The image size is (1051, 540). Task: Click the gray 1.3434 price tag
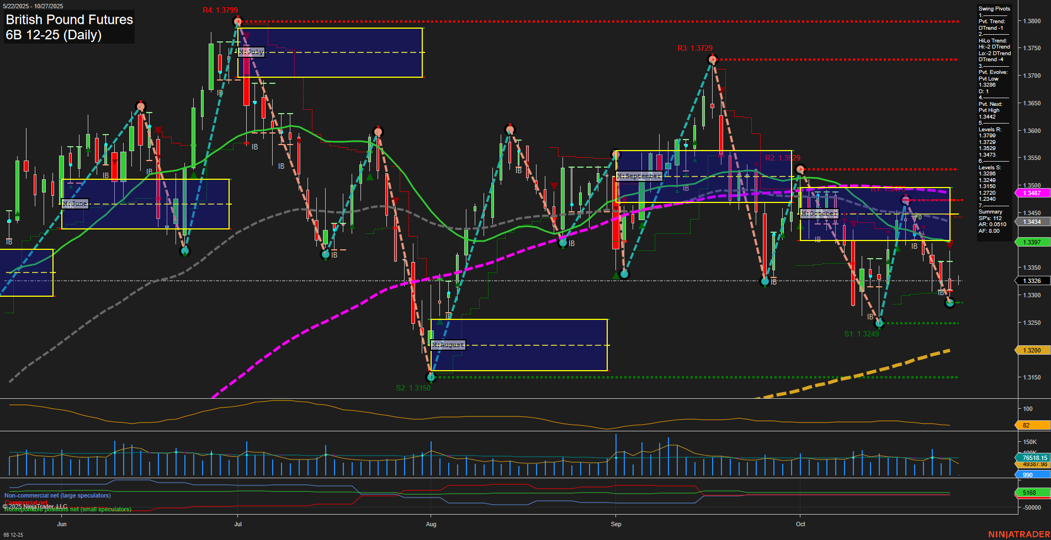click(x=1032, y=222)
